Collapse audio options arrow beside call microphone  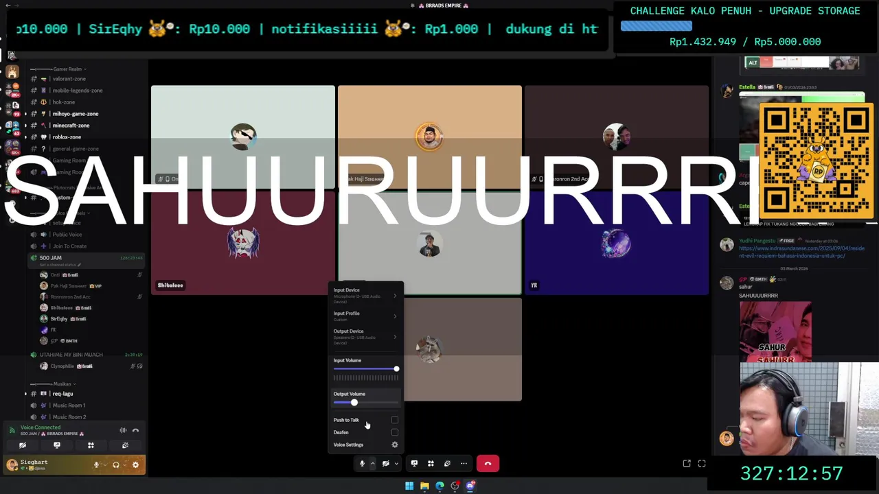pos(373,464)
